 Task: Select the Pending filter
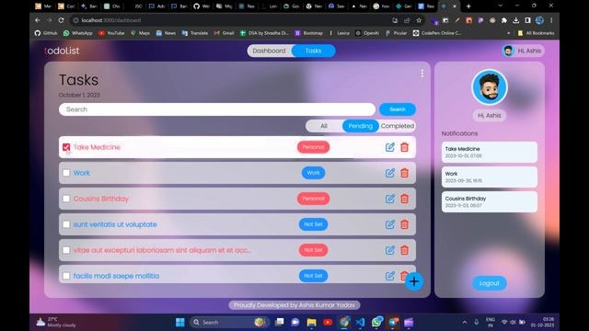click(x=360, y=126)
